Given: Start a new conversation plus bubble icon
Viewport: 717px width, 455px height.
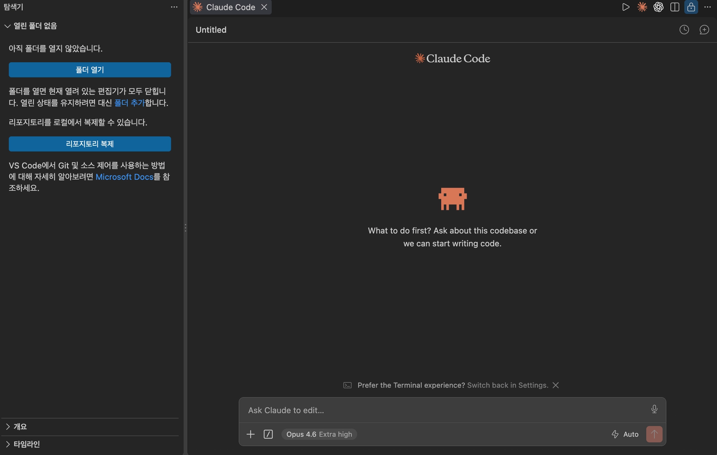Looking at the screenshot, I should click(x=704, y=30).
